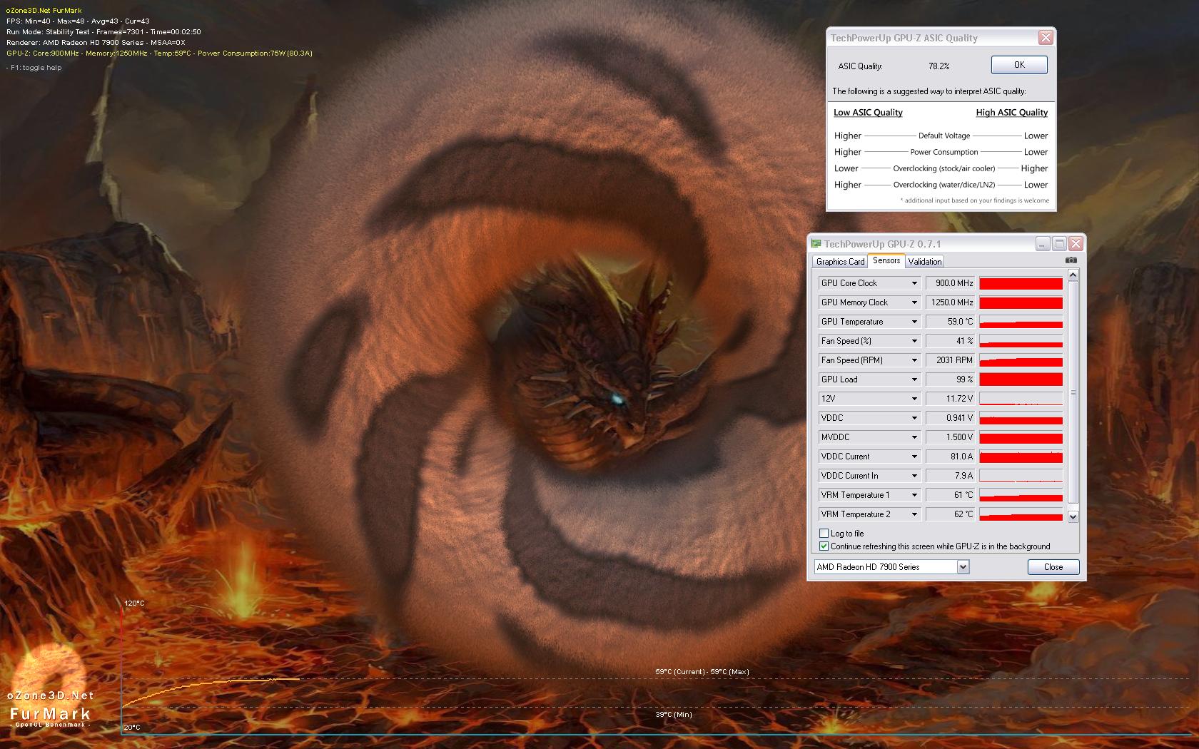Switch to the Graphics Card tab
Image resolution: width=1199 pixels, height=749 pixels.
click(x=840, y=262)
